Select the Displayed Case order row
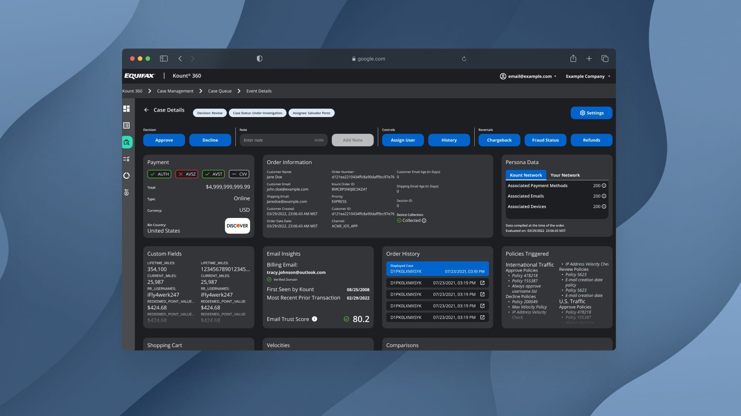The height and width of the screenshot is (416, 741). [437, 268]
